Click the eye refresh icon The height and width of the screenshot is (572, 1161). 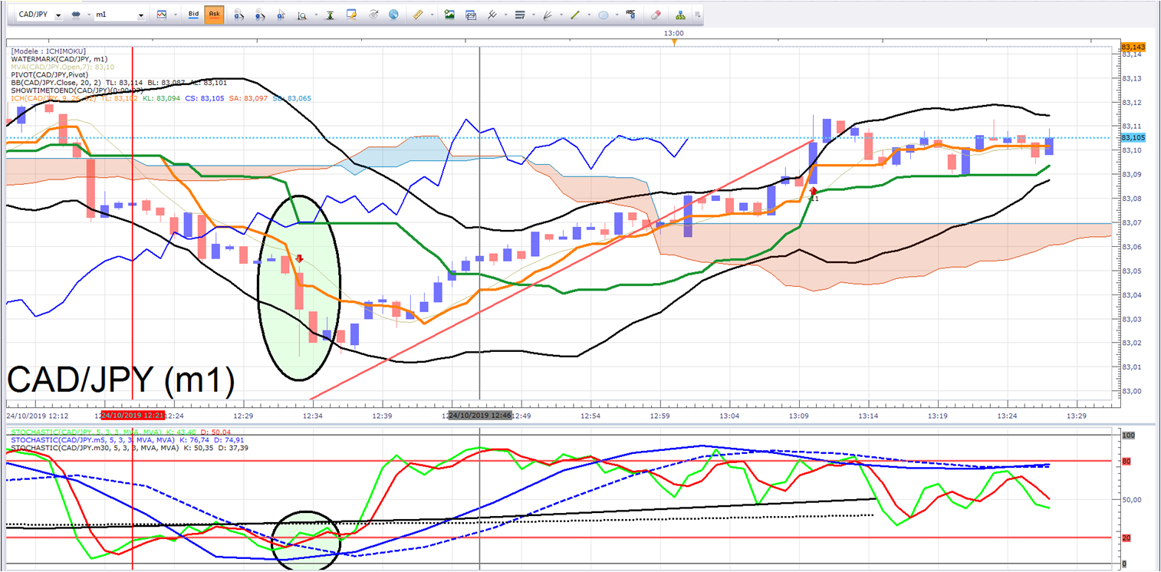coord(373,15)
